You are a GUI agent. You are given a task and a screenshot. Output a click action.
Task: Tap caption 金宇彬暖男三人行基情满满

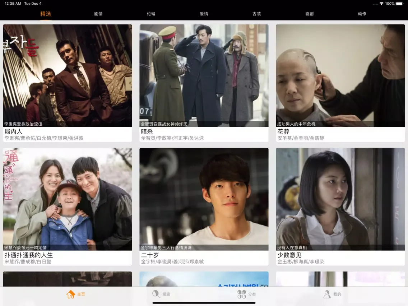click(166, 248)
